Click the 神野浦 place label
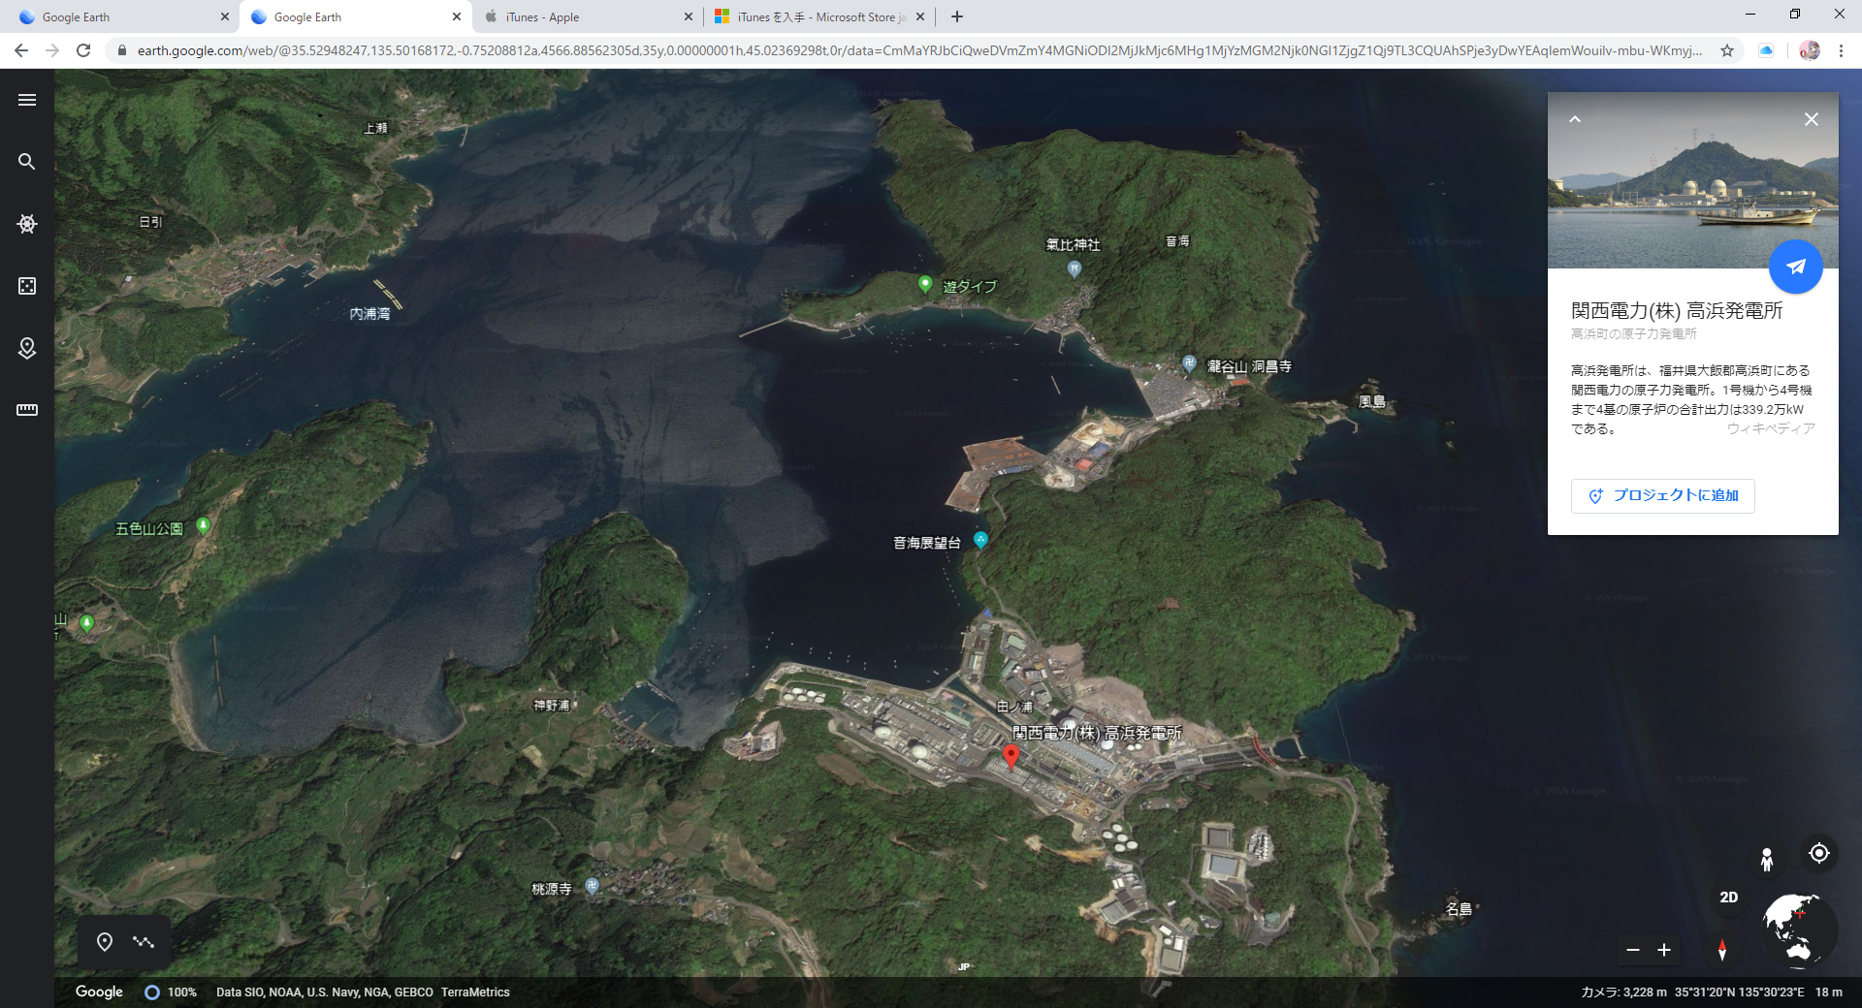Viewport: 1862px width, 1008px height. [x=552, y=706]
